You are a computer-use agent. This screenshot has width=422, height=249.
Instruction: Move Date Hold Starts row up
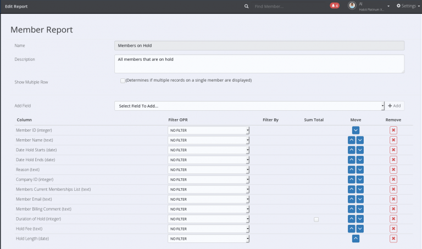[x=352, y=150]
